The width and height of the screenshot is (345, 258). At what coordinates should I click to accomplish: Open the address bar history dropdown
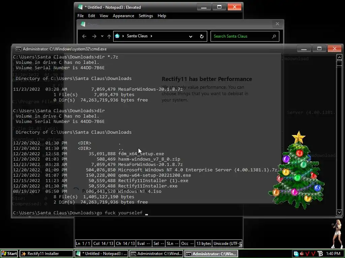(191, 36)
